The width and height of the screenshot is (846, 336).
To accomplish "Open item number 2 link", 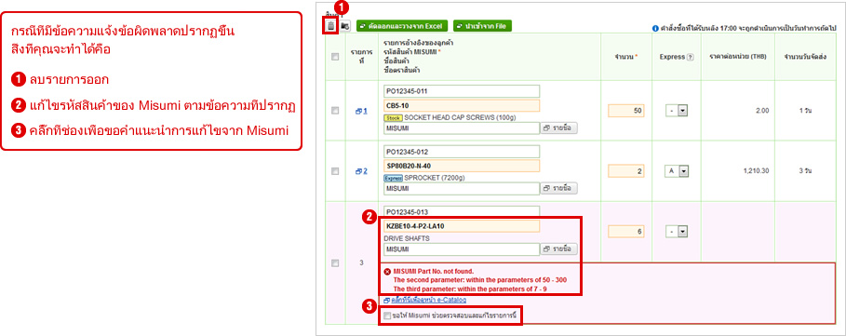I will pos(361,171).
